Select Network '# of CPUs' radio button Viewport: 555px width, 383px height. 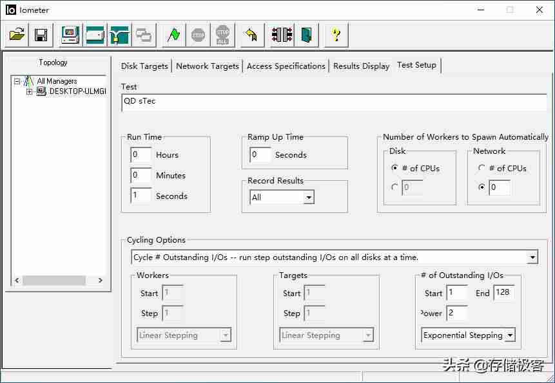click(x=482, y=168)
